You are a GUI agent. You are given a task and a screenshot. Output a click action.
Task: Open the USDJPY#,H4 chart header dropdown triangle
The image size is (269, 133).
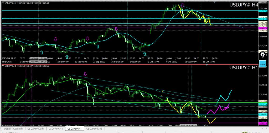(x=2, y=3)
